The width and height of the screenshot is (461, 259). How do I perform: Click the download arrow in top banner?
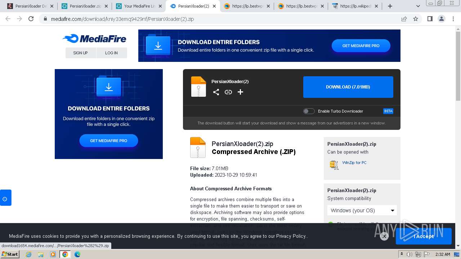tap(158, 46)
